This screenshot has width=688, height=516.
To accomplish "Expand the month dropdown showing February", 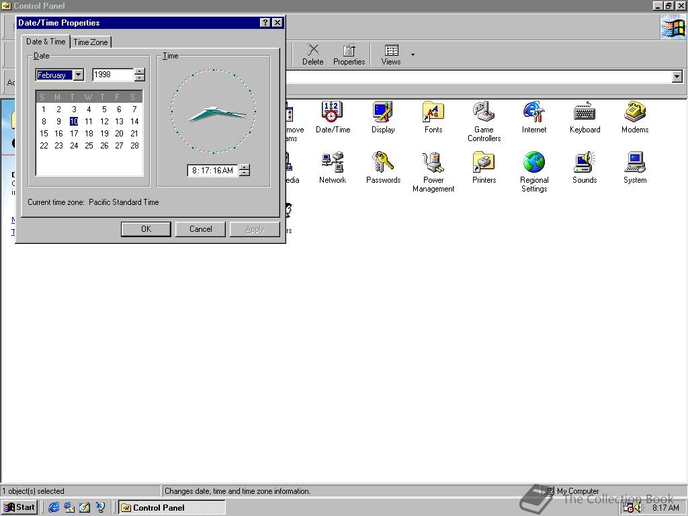I will click(78, 75).
